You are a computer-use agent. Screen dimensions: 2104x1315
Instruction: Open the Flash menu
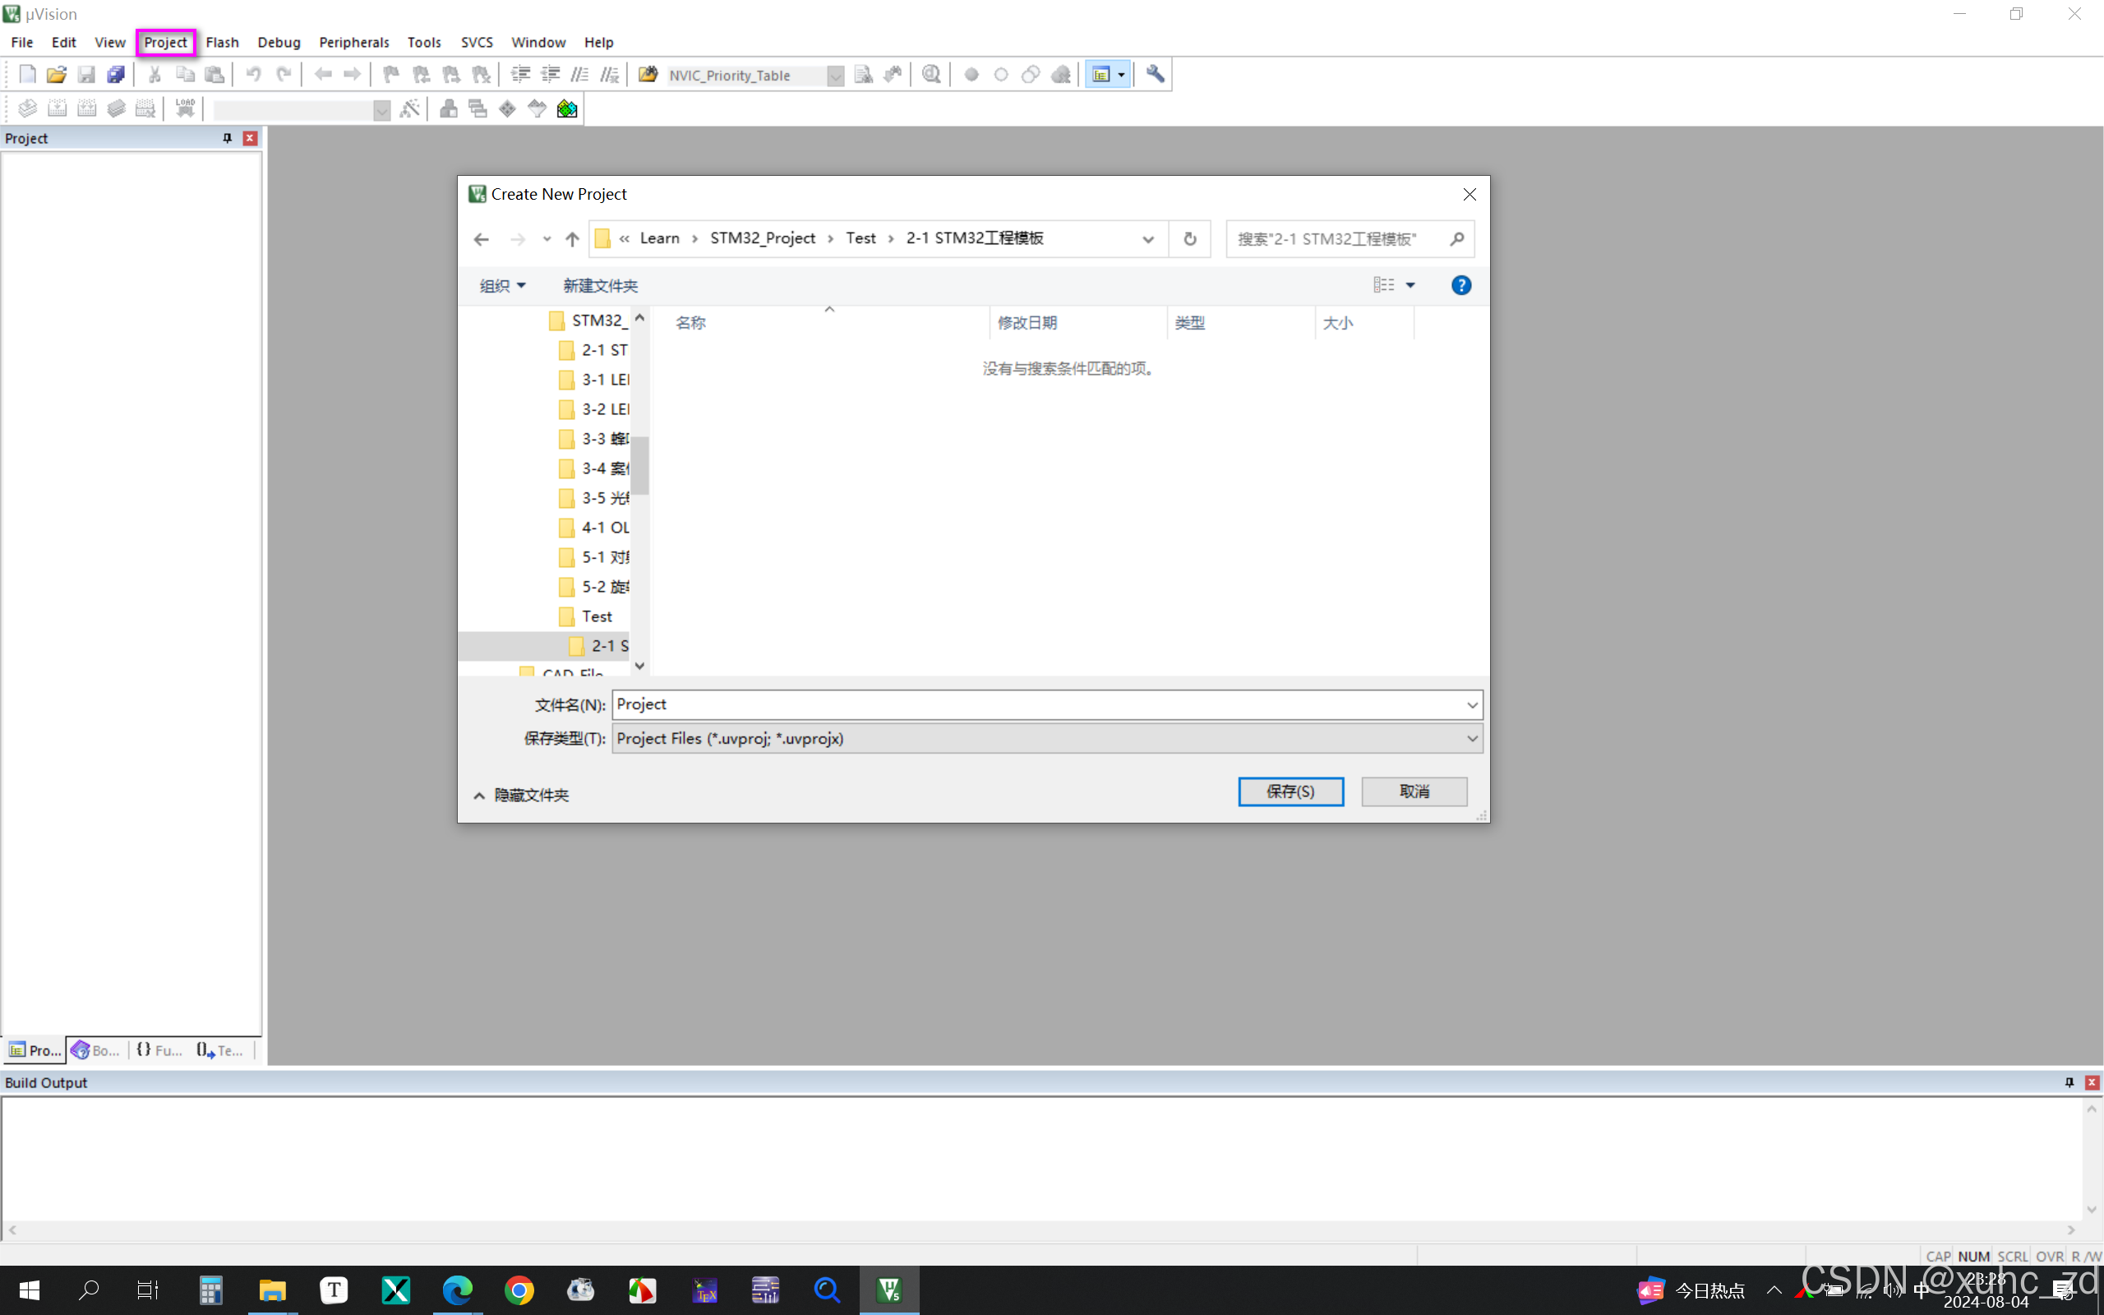point(222,42)
